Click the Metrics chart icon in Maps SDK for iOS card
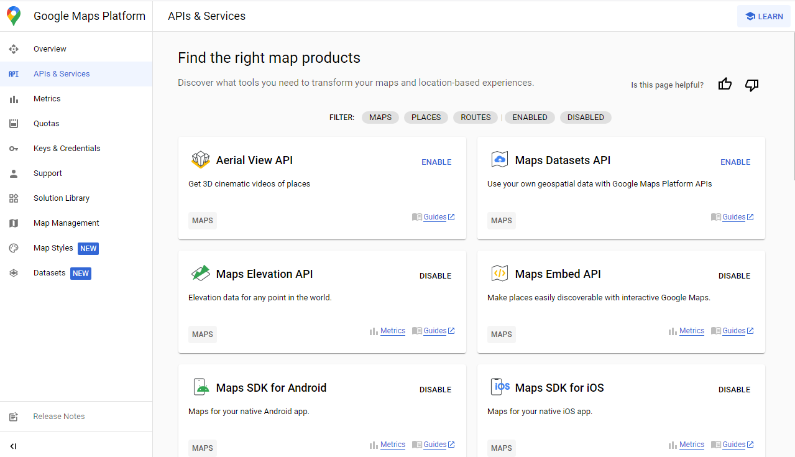This screenshot has height=457, width=795. [673, 445]
